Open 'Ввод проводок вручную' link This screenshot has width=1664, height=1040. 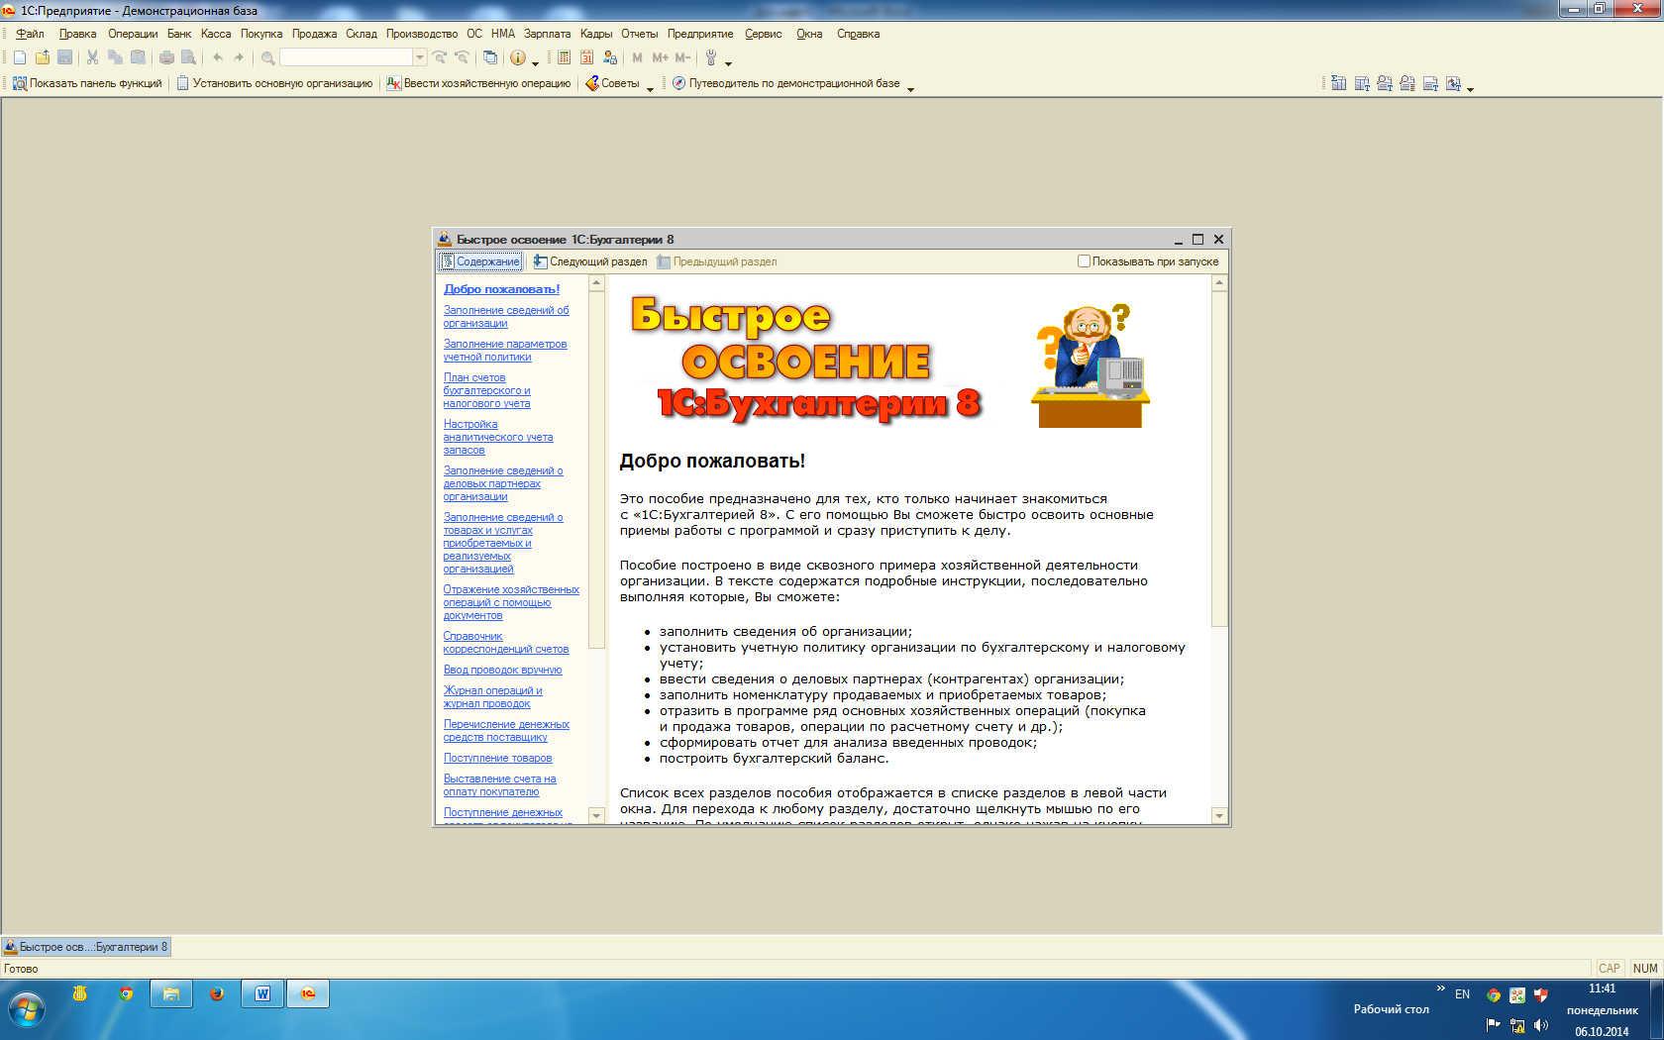(x=502, y=670)
